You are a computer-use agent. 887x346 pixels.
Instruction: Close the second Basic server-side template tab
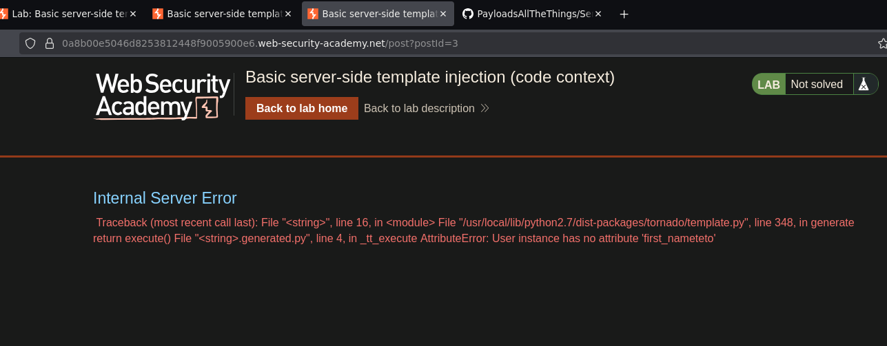pyautogui.click(x=288, y=14)
